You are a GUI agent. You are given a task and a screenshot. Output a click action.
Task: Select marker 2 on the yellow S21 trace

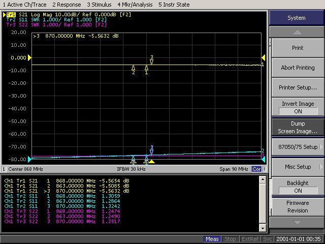134,68
